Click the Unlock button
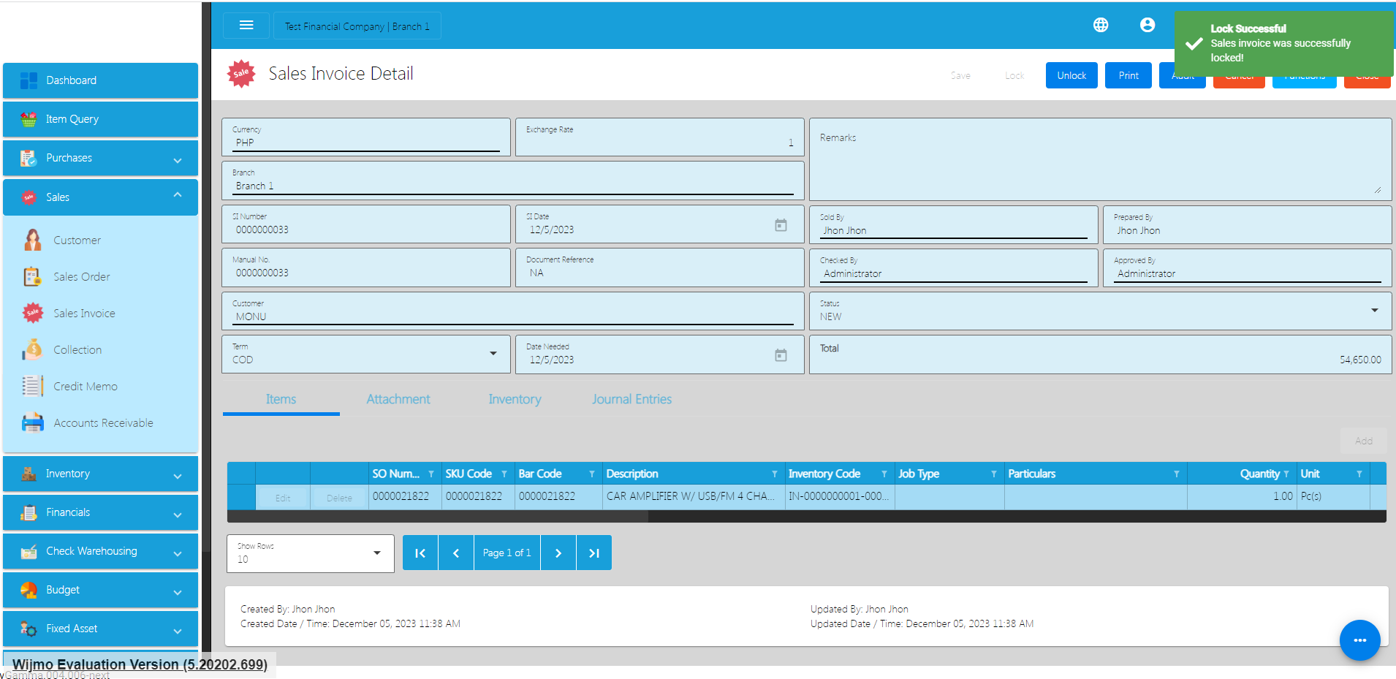The image size is (1396, 679). (x=1071, y=75)
